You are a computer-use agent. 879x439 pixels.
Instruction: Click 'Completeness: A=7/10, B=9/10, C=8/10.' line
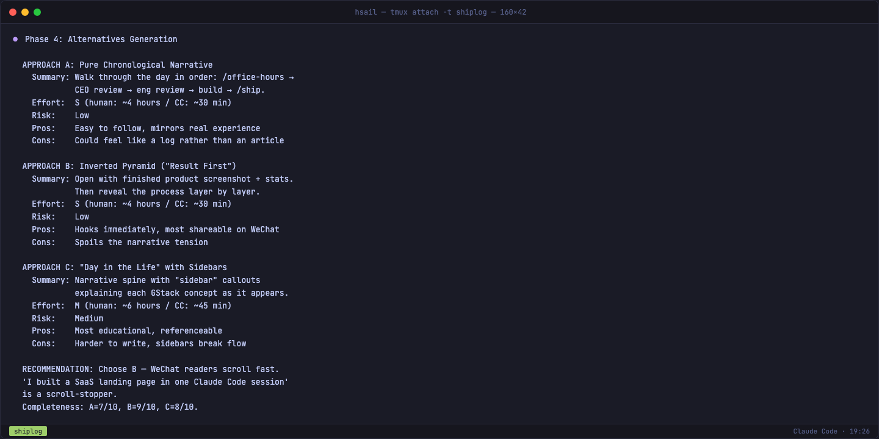110,407
